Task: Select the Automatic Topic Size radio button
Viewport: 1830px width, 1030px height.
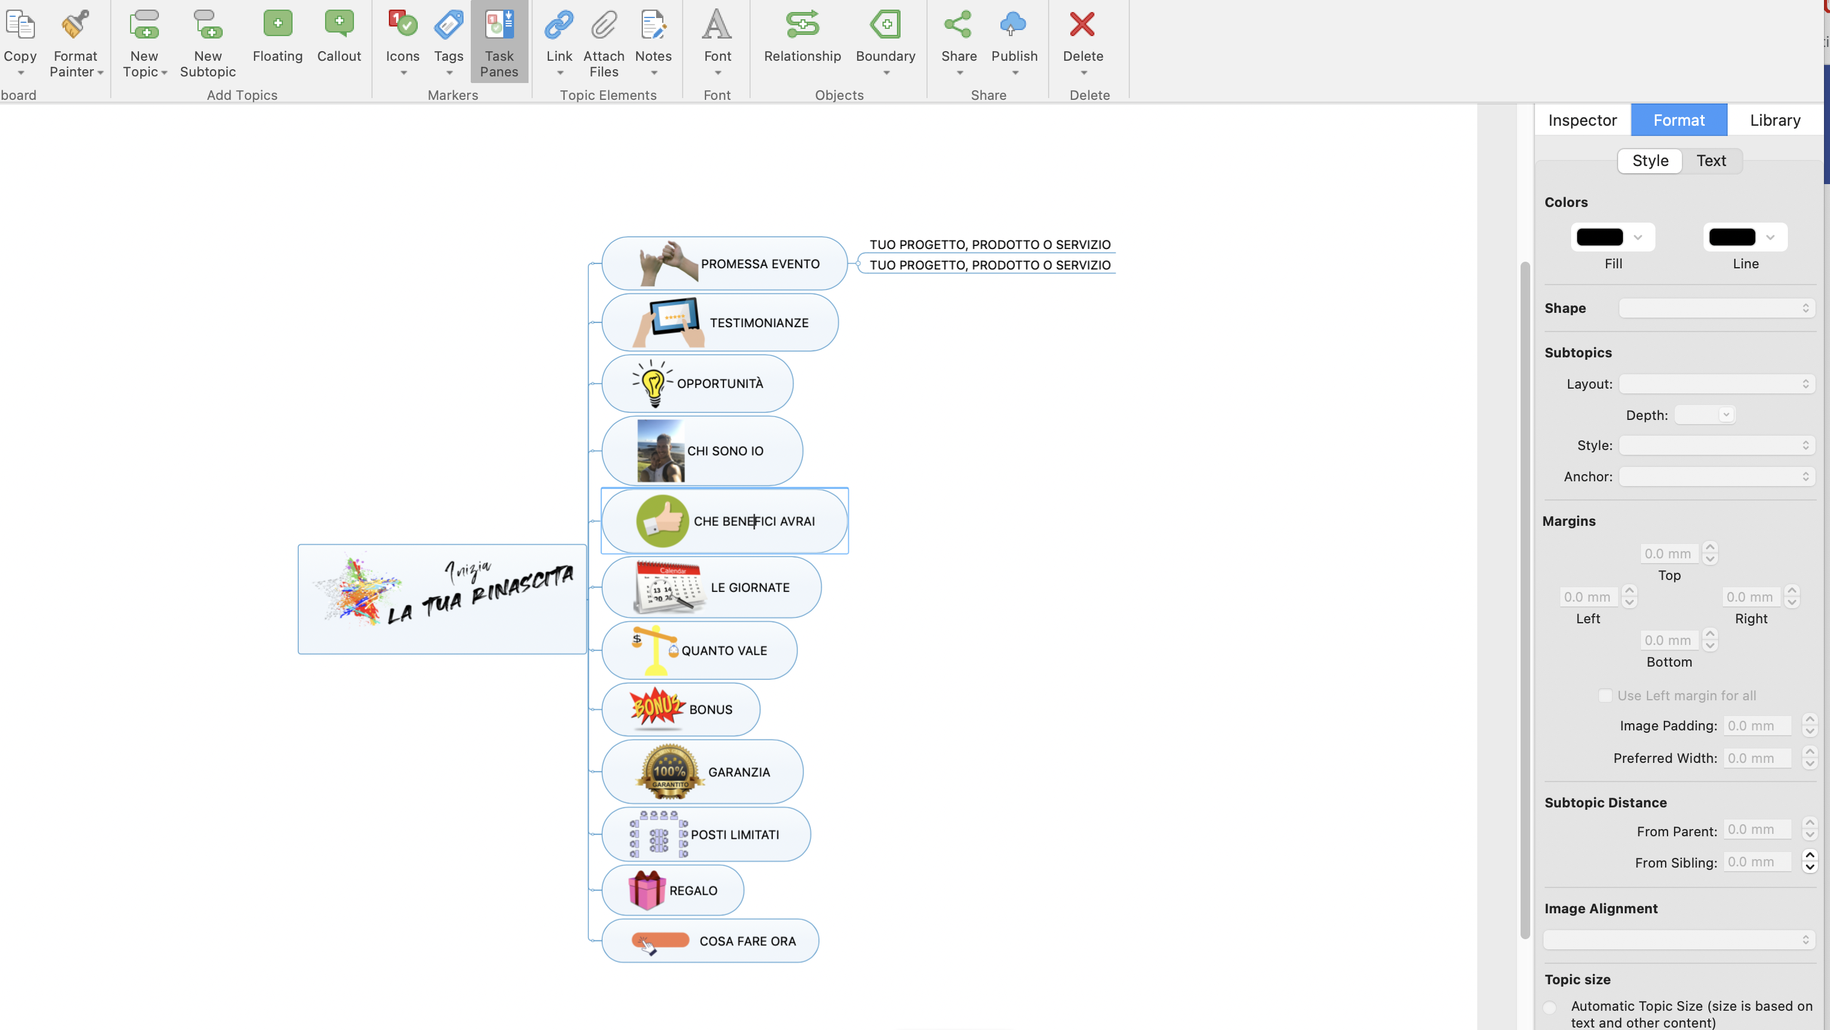Action: pyautogui.click(x=1551, y=1007)
